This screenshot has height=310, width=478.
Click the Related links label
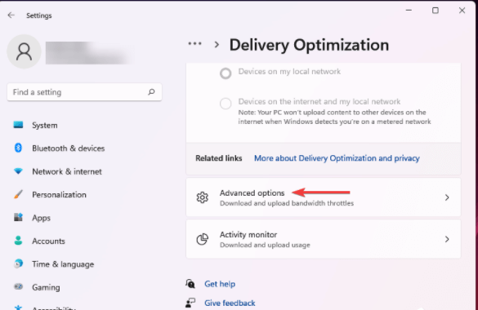[219, 158]
